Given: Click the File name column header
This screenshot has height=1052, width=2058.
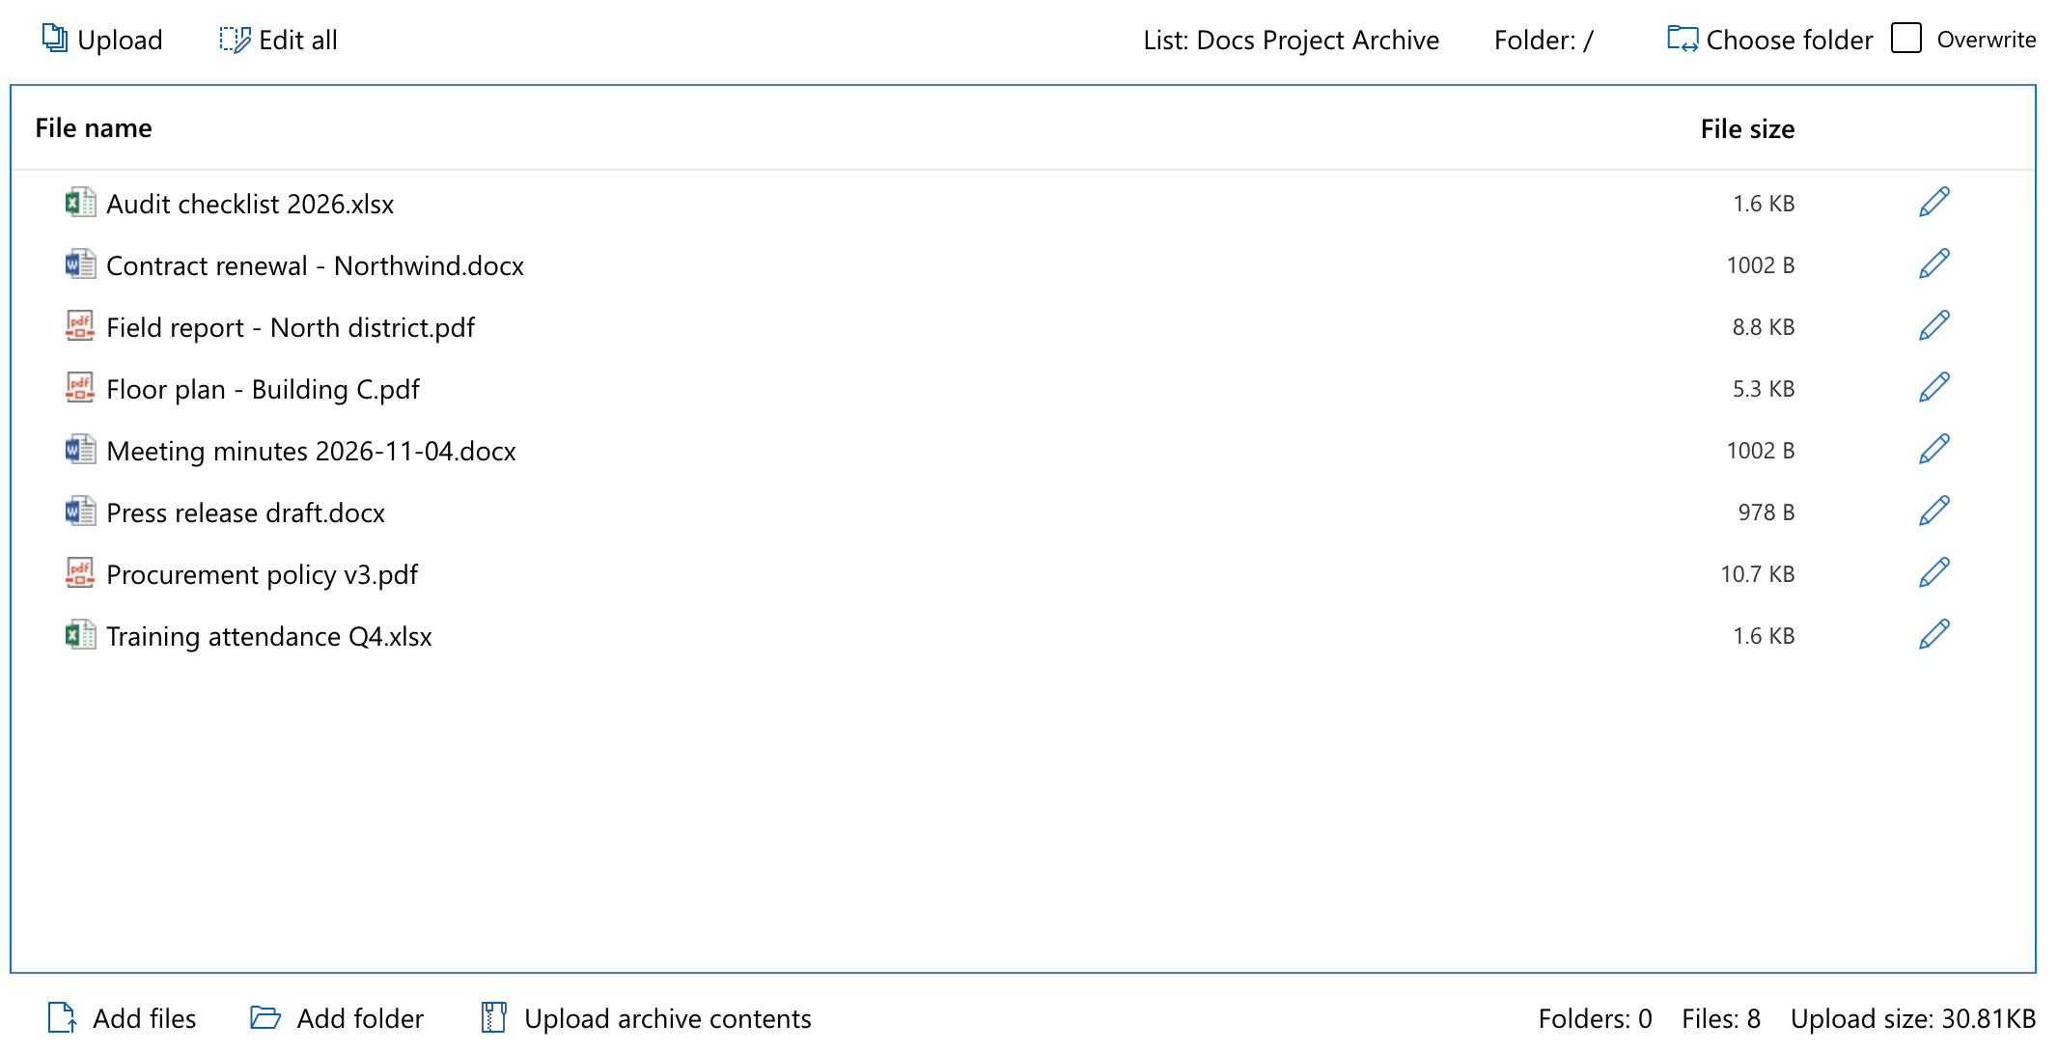Looking at the screenshot, I should coord(94,128).
